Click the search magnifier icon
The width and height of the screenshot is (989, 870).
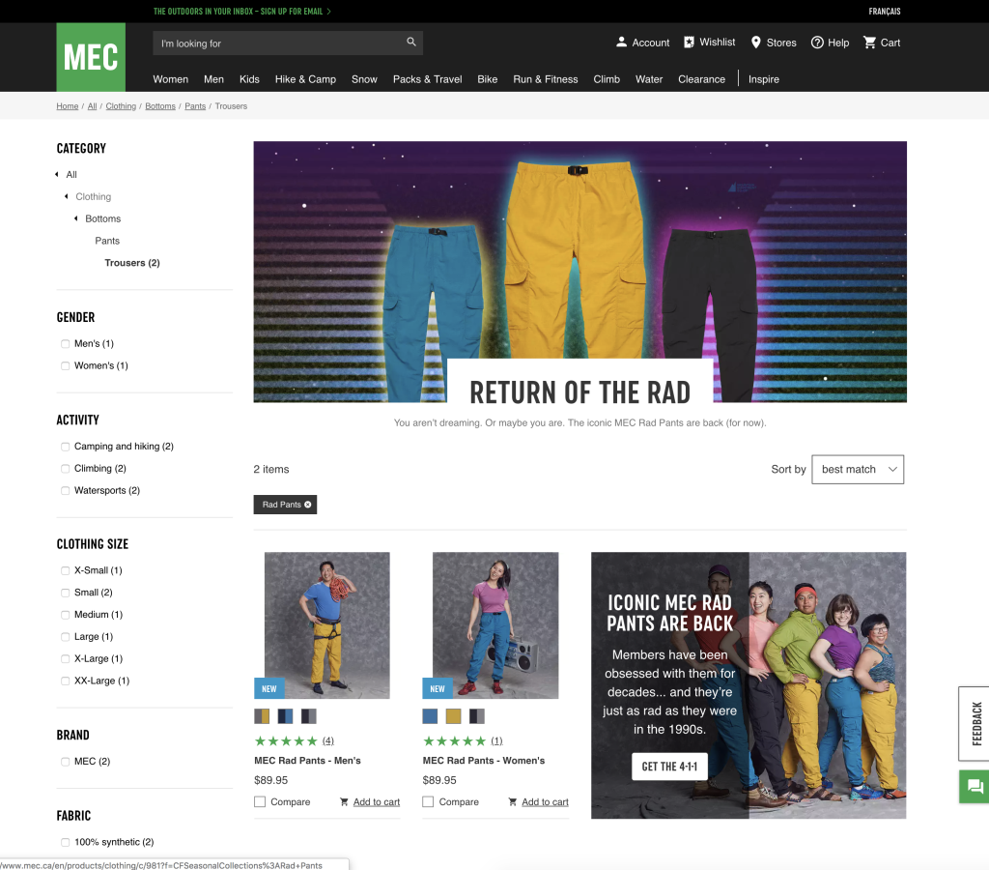point(411,42)
